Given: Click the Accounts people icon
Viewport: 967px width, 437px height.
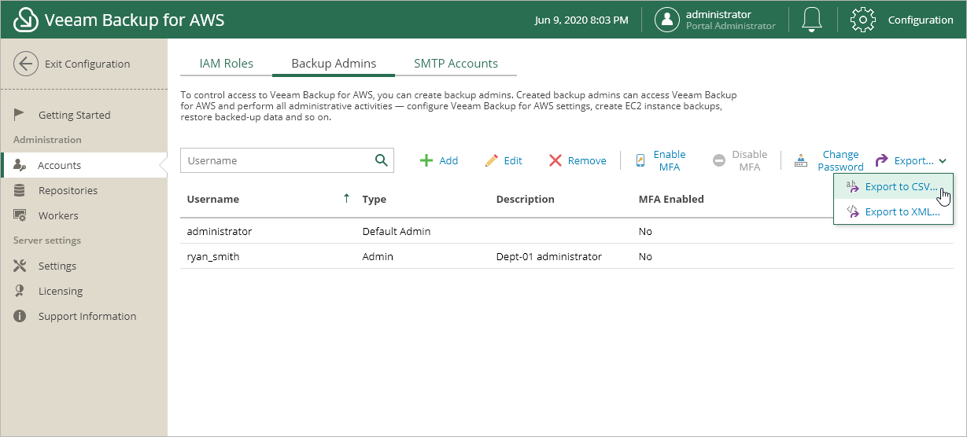Looking at the screenshot, I should point(21,165).
